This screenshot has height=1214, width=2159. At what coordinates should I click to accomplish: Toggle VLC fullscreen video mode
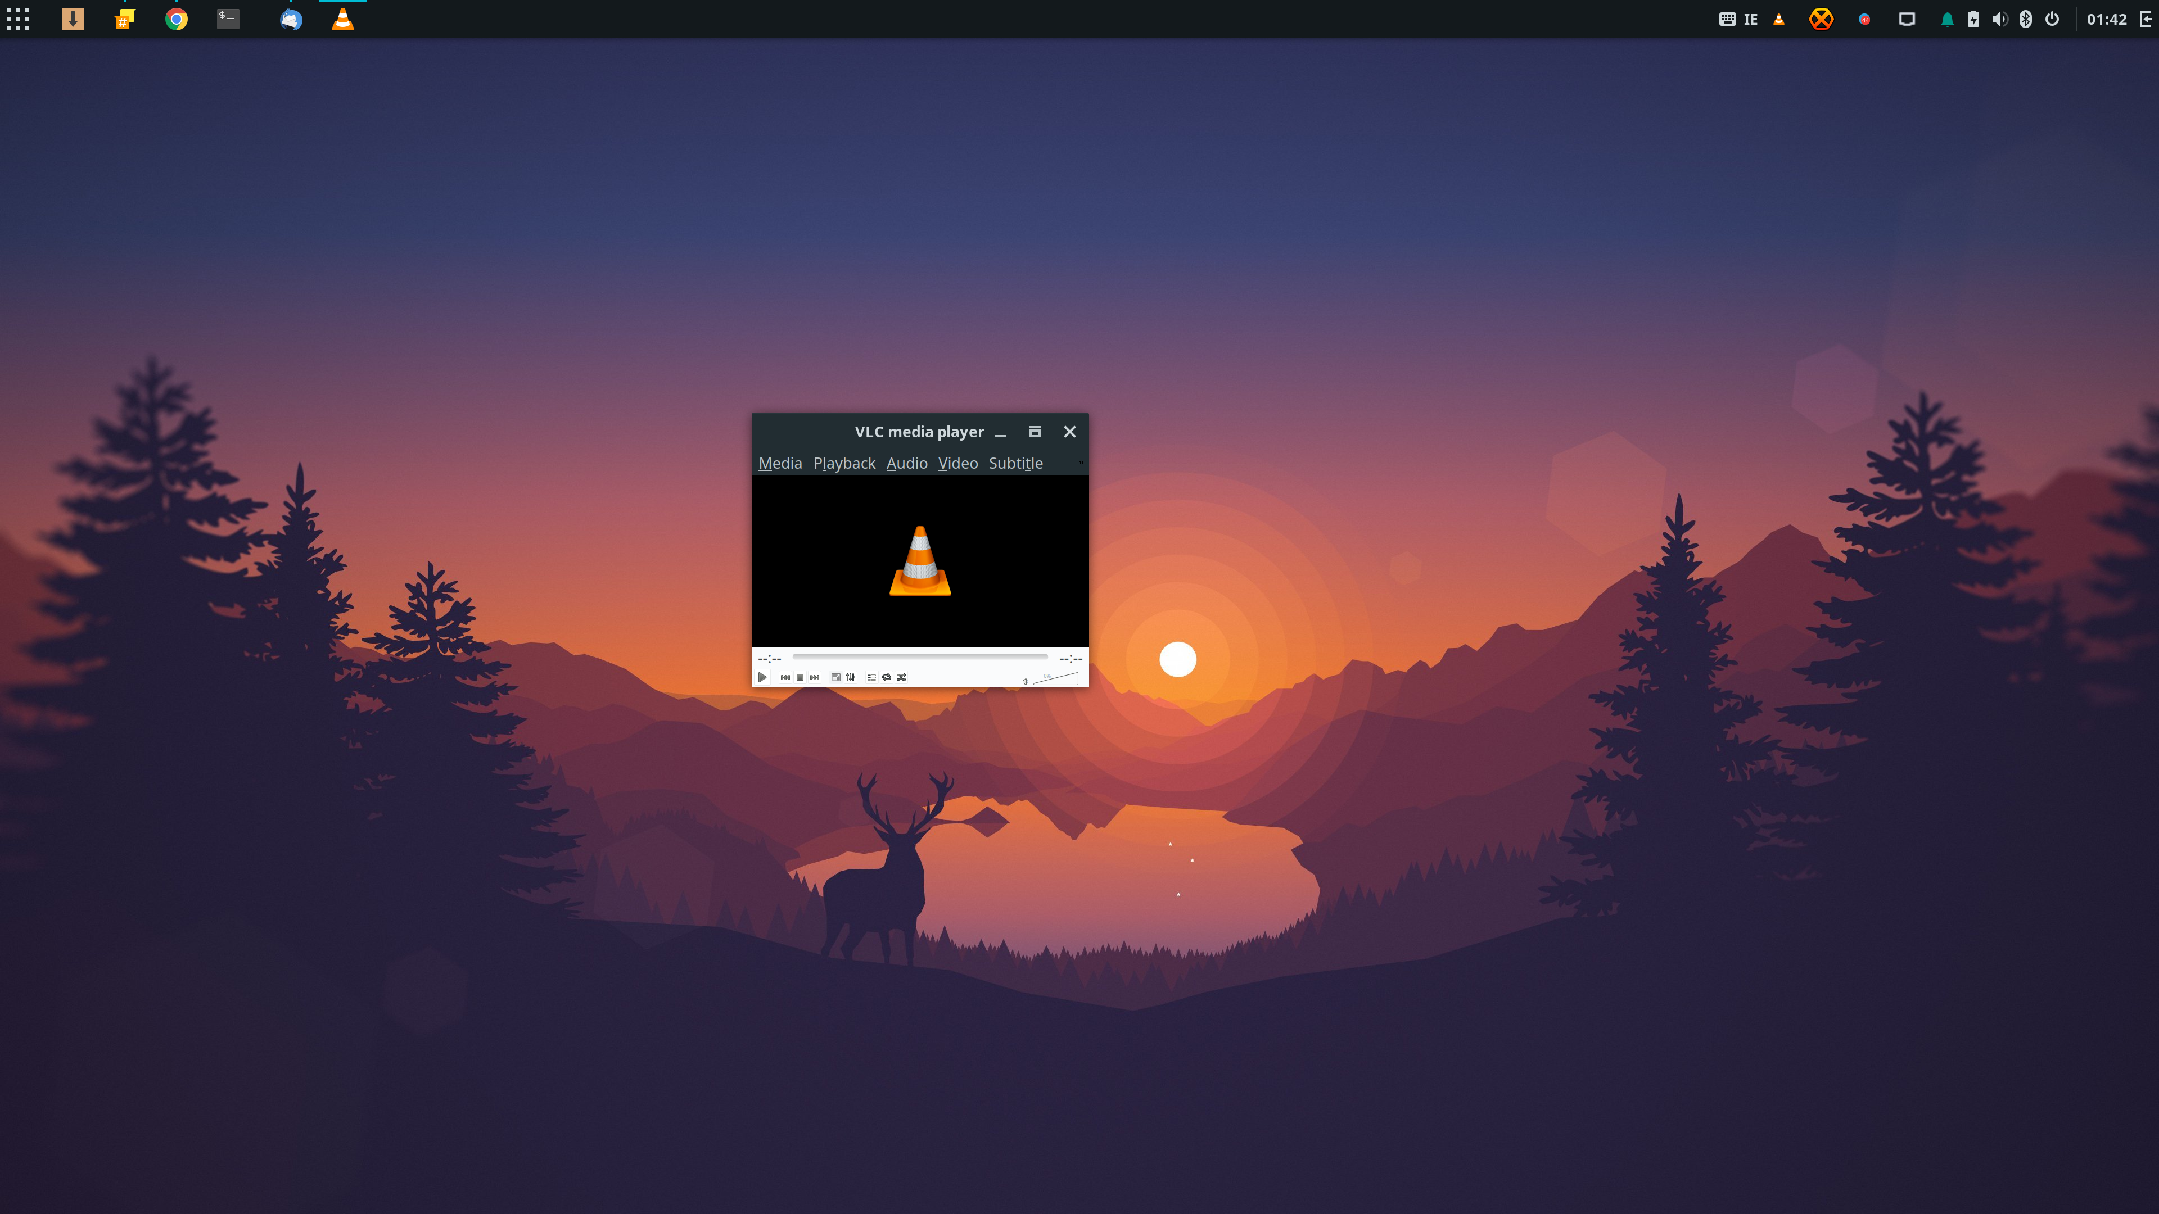[x=835, y=677]
